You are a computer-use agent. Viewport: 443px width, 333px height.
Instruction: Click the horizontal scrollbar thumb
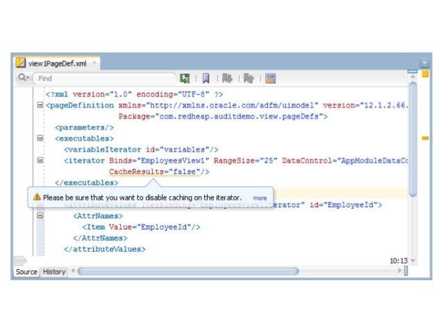pyautogui.click(x=188, y=271)
